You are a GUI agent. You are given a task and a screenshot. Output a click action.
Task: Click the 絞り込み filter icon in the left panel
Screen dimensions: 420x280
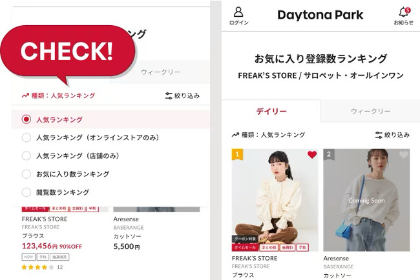(x=169, y=95)
